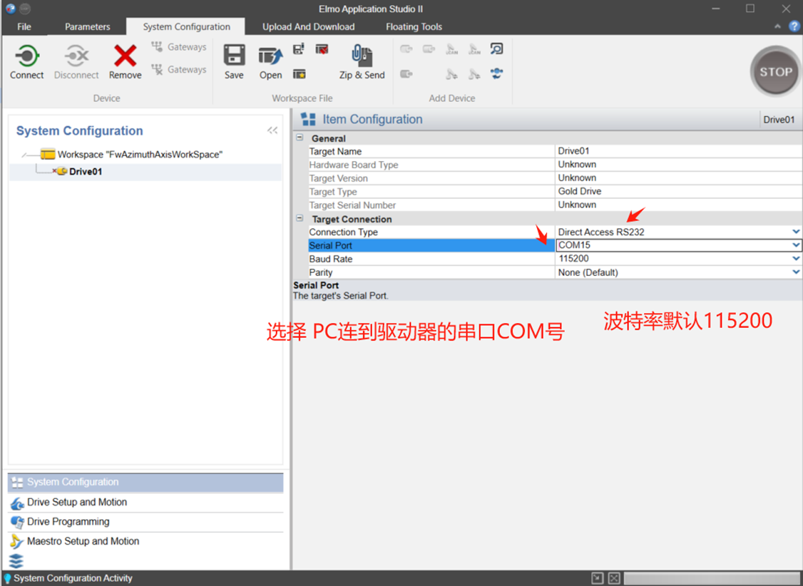Collapse the FwAzimuthAxisWorkSpace tree node
Screen dimensions: 803x586
(x=24, y=155)
